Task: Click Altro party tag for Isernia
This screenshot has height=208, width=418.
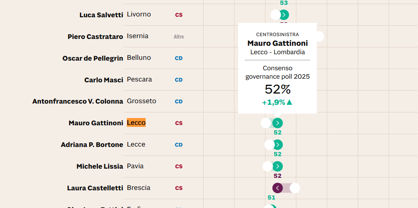Action: [x=179, y=37]
